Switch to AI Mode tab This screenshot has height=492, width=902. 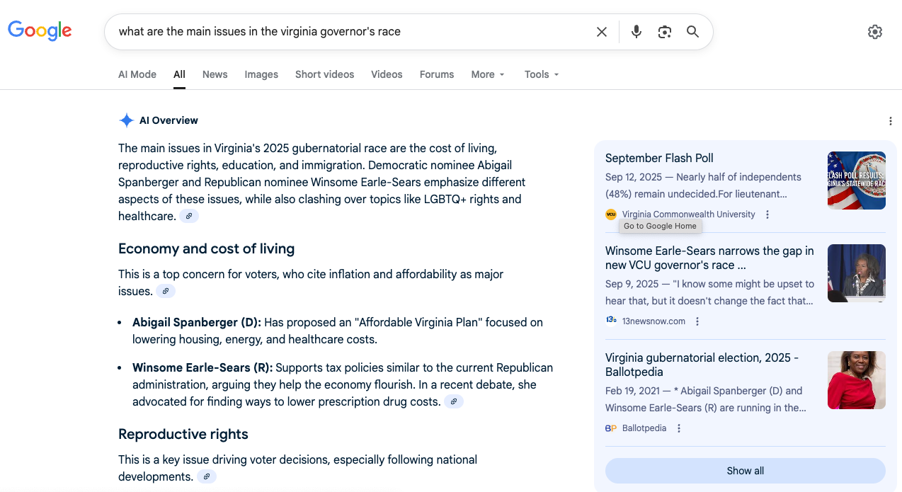tap(137, 74)
